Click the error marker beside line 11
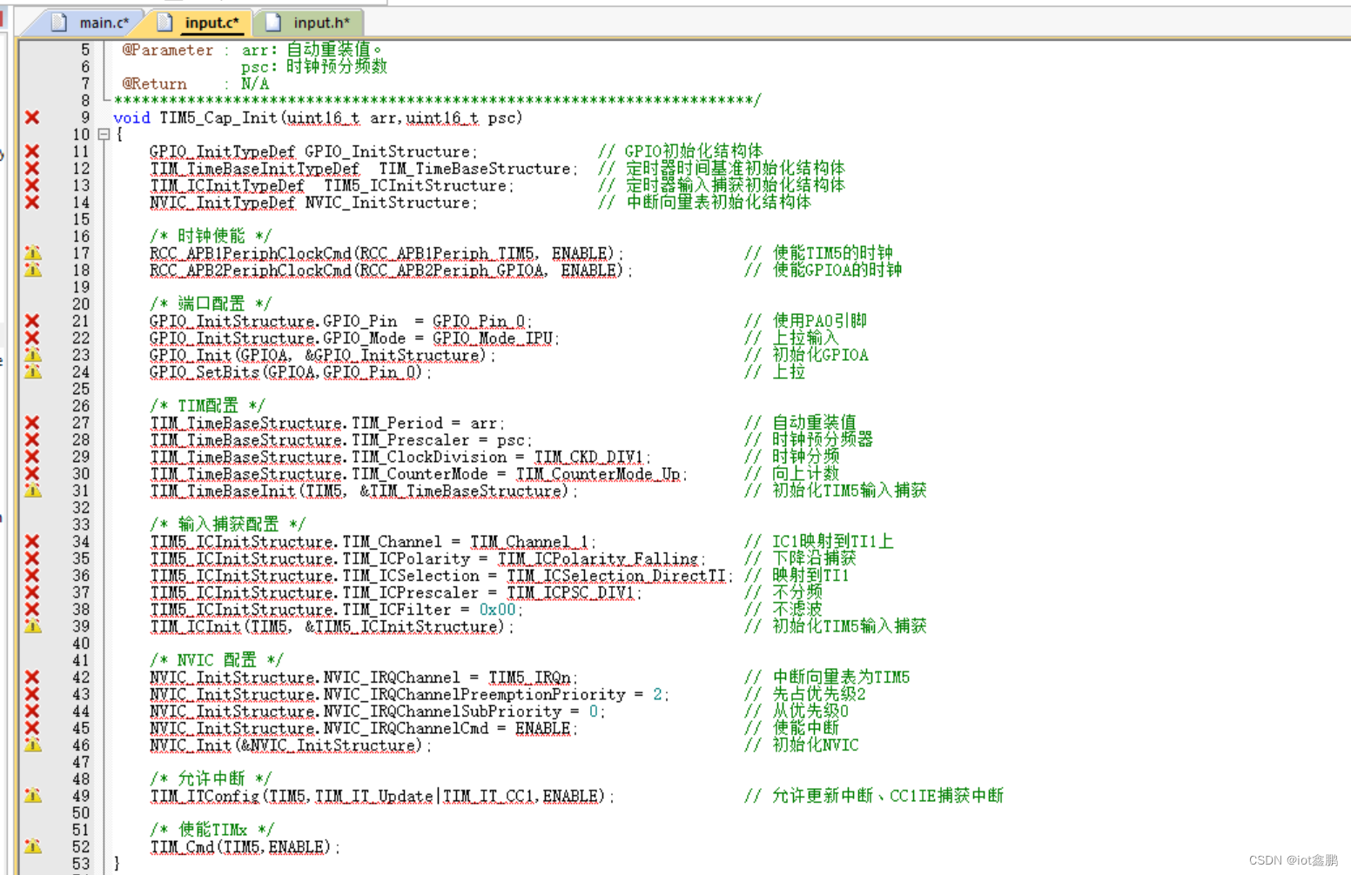The image size is (1351, 875). tap(32, 151)
